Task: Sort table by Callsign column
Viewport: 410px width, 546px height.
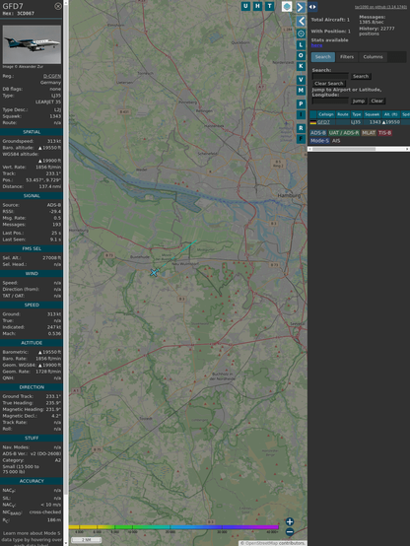Action: click(326, 114)
